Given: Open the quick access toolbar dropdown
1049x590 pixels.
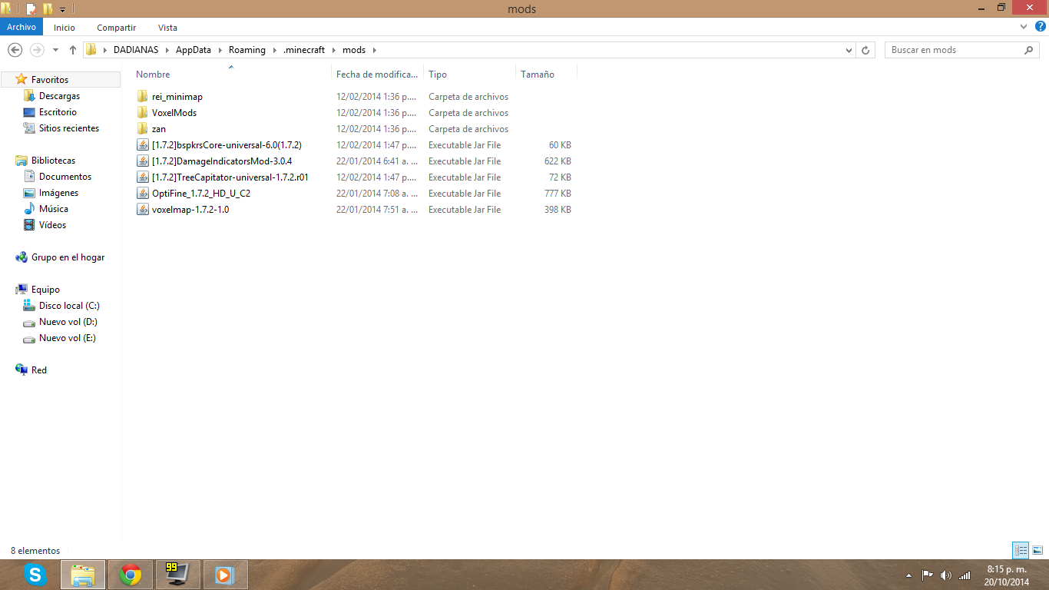Looking at the screenshot, I should 63,9.
